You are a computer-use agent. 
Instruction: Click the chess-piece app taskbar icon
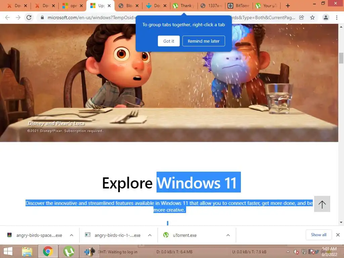pyautogui.click(x=89, y=251)
